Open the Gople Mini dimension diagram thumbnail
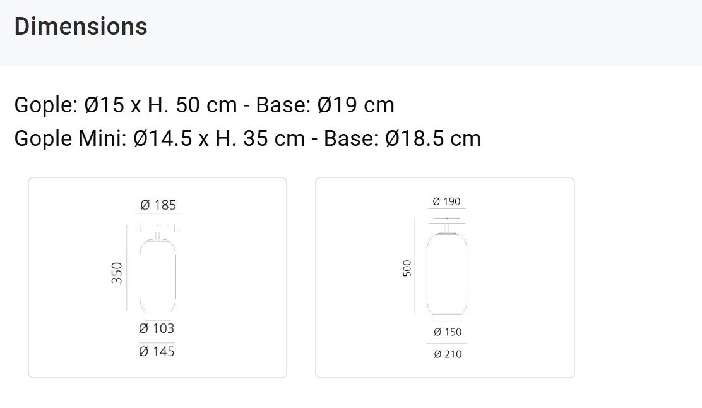 [158, 278]
